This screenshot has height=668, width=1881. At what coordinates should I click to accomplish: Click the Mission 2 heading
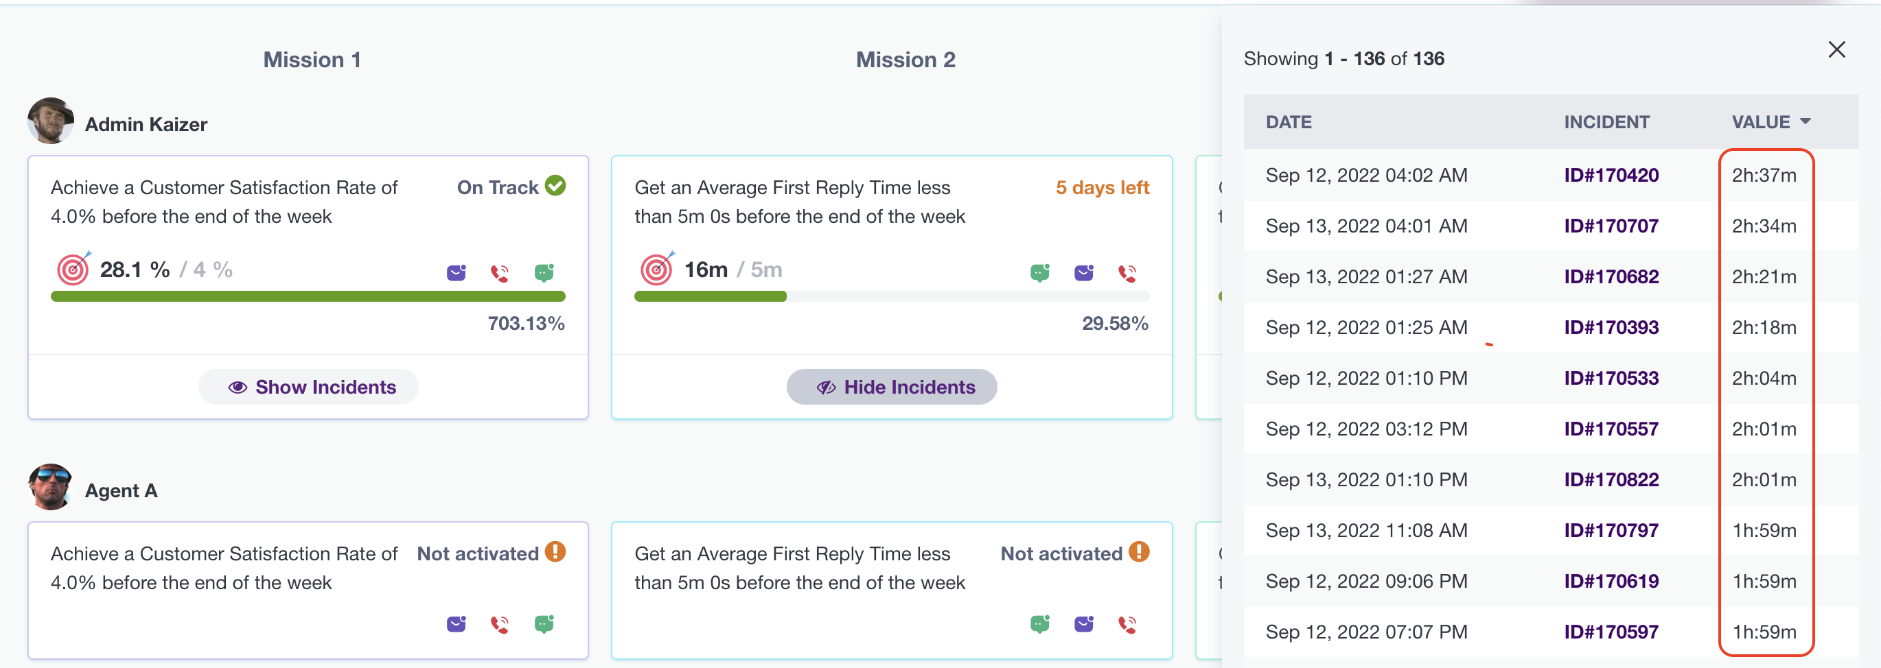click(x=905, y=60)
